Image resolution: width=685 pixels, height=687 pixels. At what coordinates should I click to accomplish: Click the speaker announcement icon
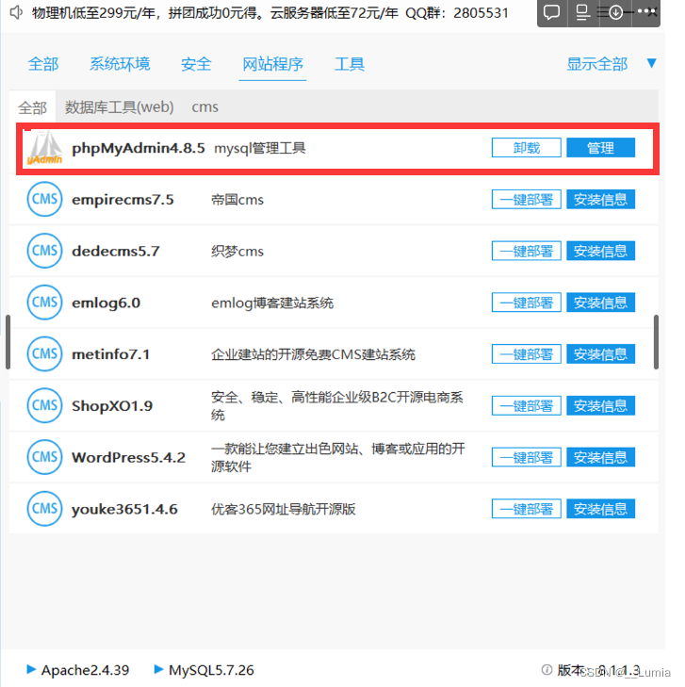[16, 12]
